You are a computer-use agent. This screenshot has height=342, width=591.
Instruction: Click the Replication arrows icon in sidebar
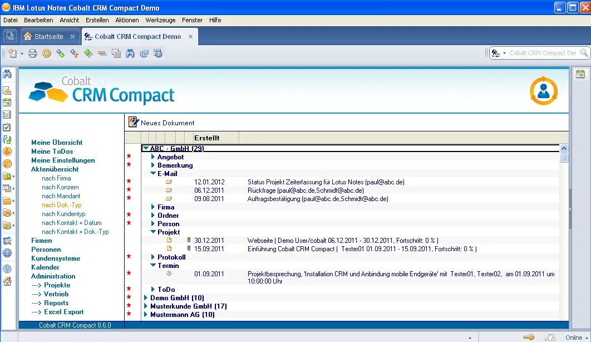click(x=7, y=139)
